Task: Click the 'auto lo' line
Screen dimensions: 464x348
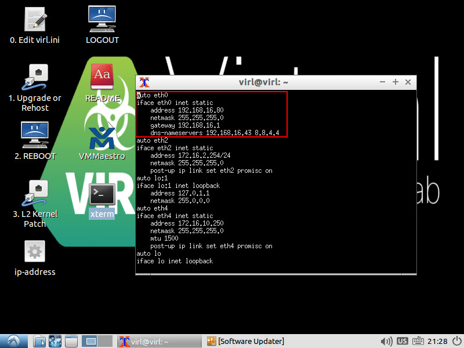Action: point(149,253)
